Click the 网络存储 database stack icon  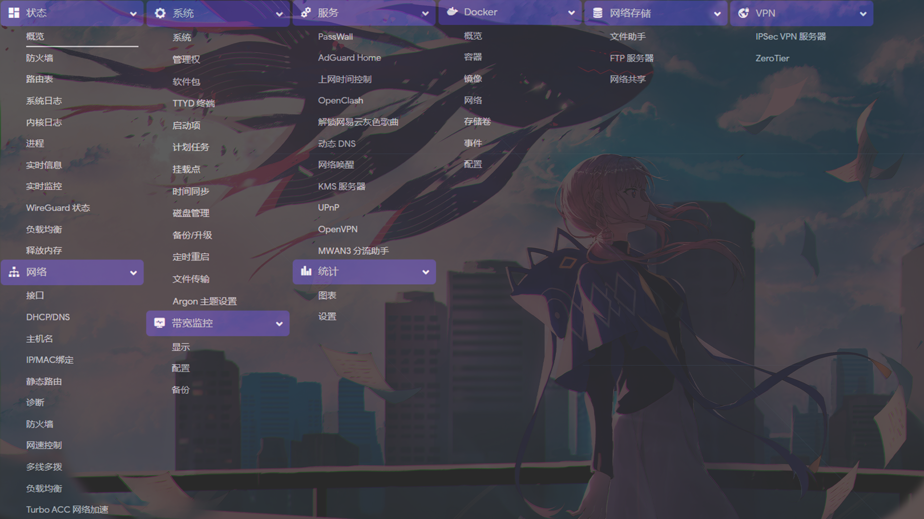[598, 13]
